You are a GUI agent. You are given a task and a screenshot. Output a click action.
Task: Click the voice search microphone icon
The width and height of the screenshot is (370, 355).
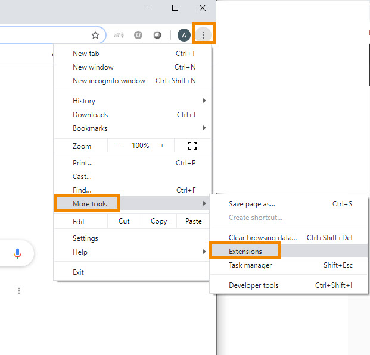[17, 254]
